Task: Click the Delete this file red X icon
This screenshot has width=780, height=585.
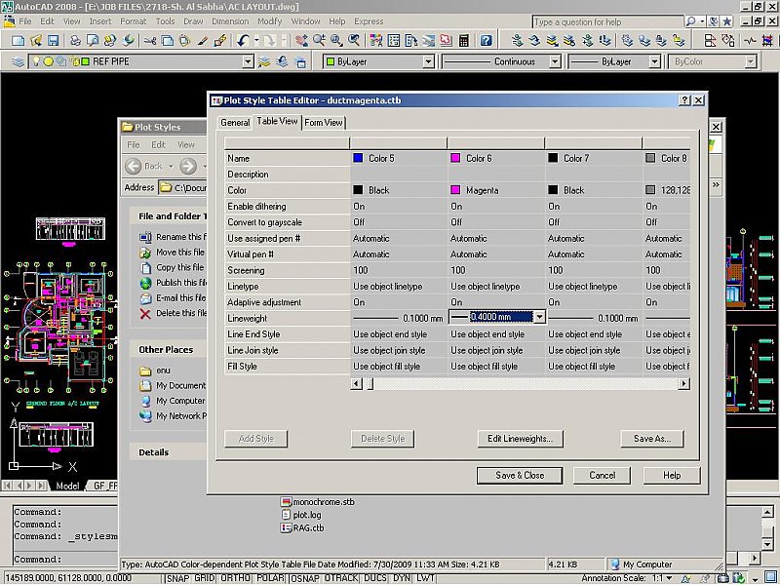Action: [x=146, y=313]
